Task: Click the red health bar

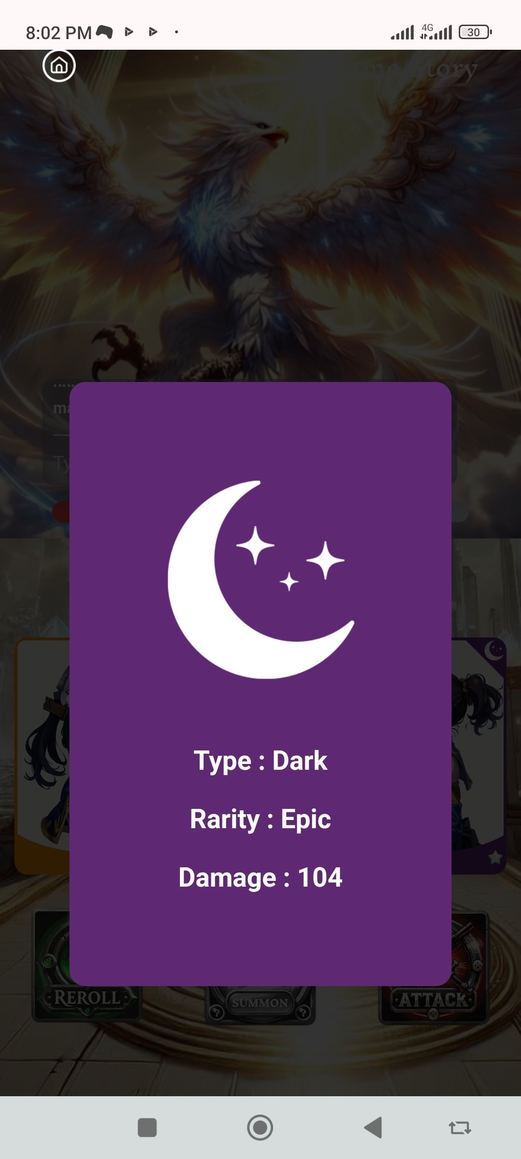Action: [x=61, y=512]
